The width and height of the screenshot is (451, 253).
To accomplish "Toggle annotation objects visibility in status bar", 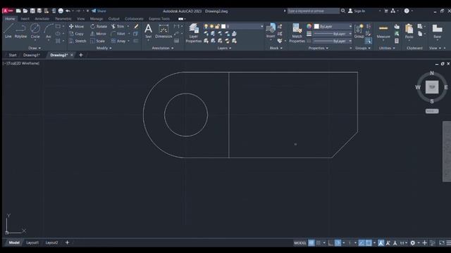I will click(381, 243).
